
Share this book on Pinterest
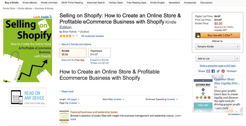pyautogui.click(x=223, y=71)
